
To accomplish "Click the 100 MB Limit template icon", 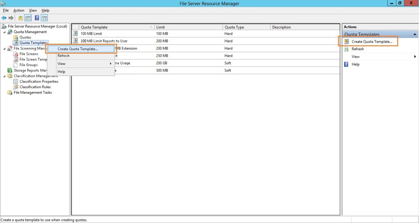I will (x=75, y=33).
